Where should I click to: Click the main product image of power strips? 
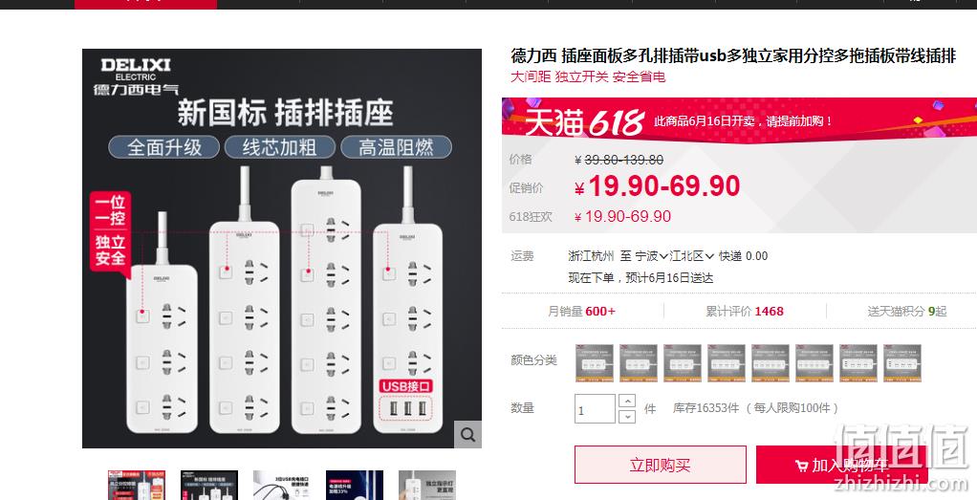pyautogui.click(x=282, y=249)
